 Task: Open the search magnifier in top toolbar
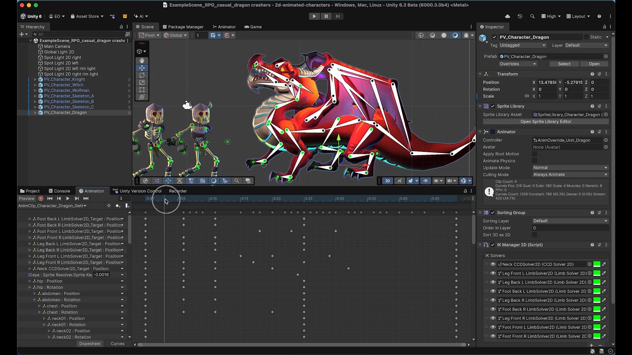[x=532, y=16]
